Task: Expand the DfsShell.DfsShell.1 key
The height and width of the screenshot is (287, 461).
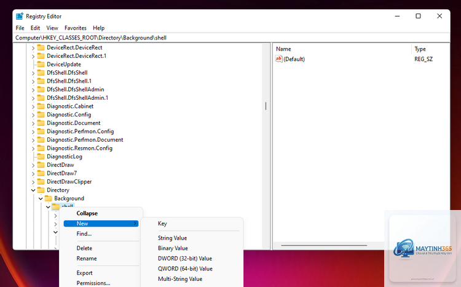Action: (x=33, y=81)
